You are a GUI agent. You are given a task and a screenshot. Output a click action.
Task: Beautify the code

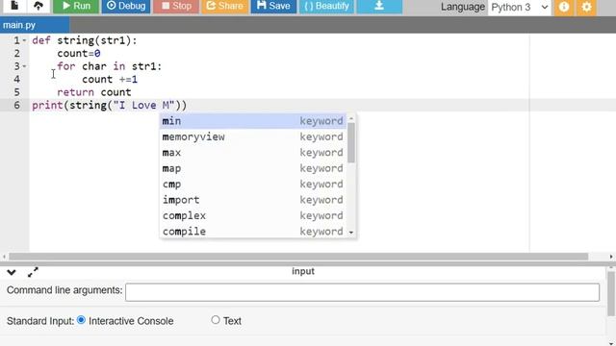[326, 6]
